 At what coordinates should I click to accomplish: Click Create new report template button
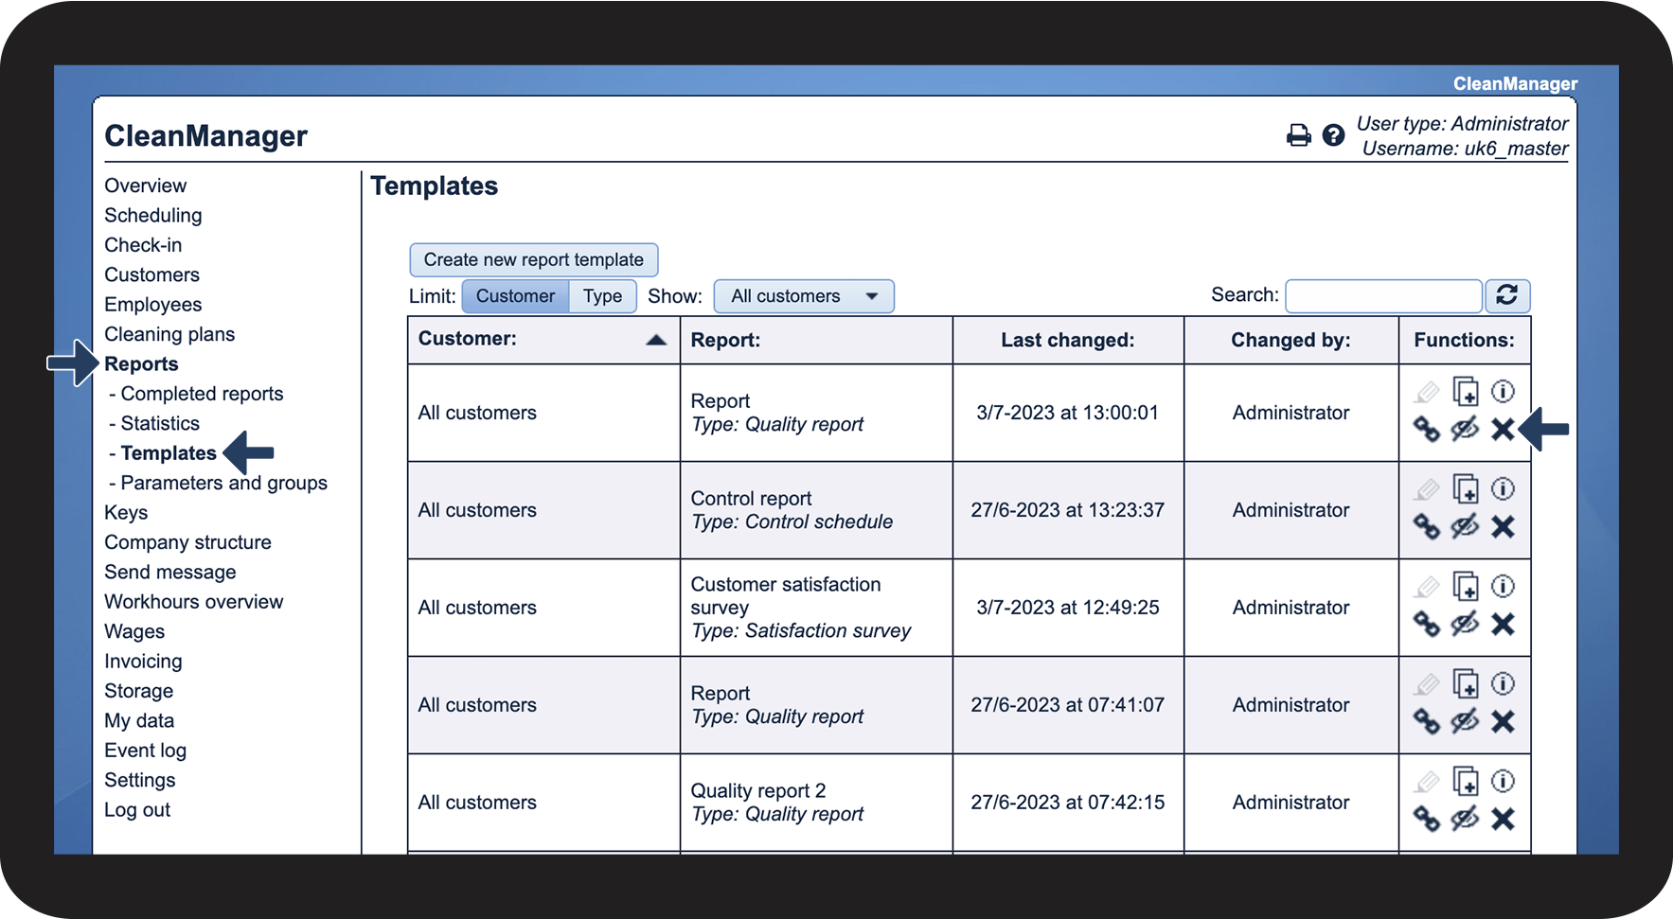pos(533,259)
